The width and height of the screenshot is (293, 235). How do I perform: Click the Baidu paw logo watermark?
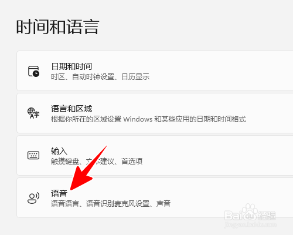(x=250, y=212)
